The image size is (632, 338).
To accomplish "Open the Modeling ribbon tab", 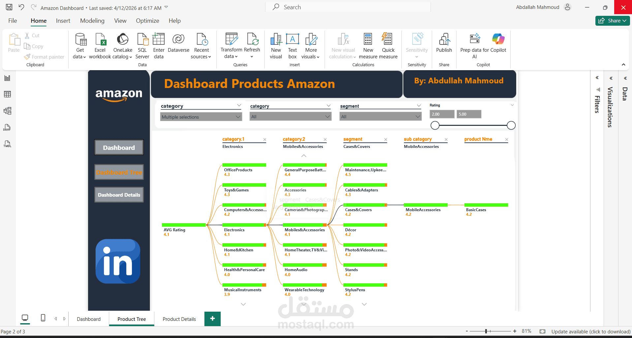I will pyautogui.click(x=92, y=21).
